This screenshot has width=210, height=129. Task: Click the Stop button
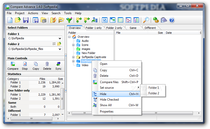tap(25, 66)
